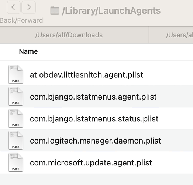Image resolution: width=193 pixels, height=185 pixels.
Task: Click the Forward arrow button
Action: click(x=29, y=7)
